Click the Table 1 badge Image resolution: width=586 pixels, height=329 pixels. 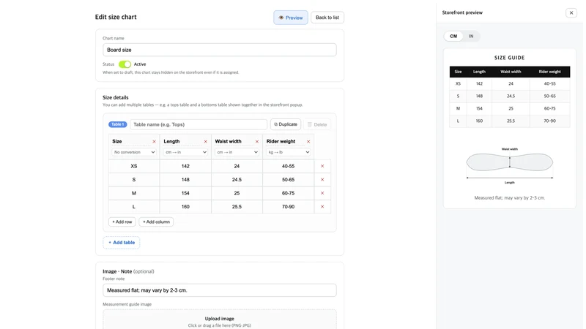(x=118, y=124)
